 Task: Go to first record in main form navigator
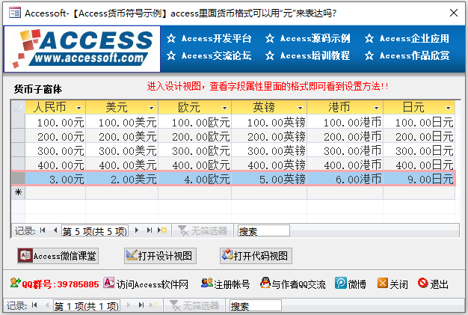(x=34, y=305)
